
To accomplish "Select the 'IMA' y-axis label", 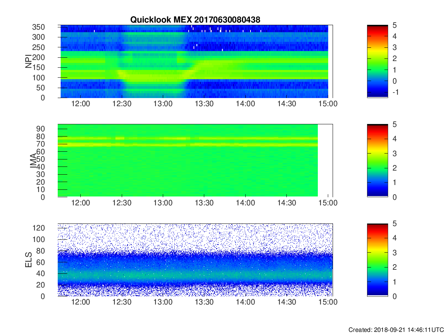I will (34, 161).
